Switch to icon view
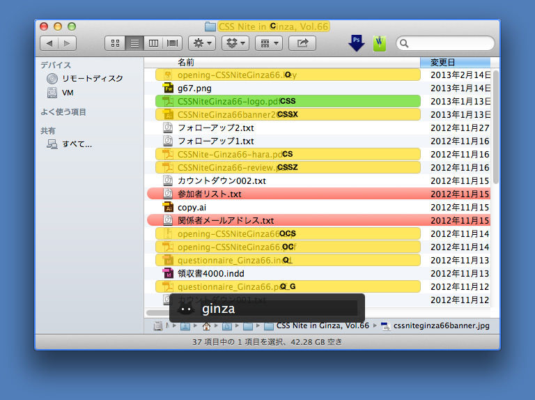The width and height of the screenshot is (535, 400). pos(116,43)
